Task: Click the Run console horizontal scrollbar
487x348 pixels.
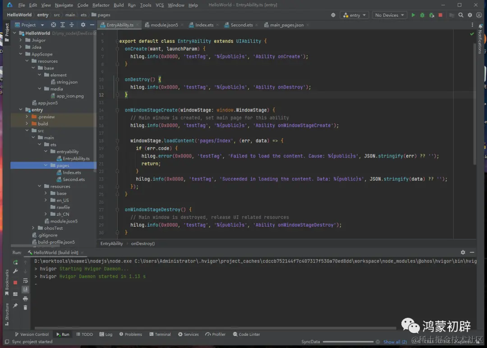Action: point(215,328)
